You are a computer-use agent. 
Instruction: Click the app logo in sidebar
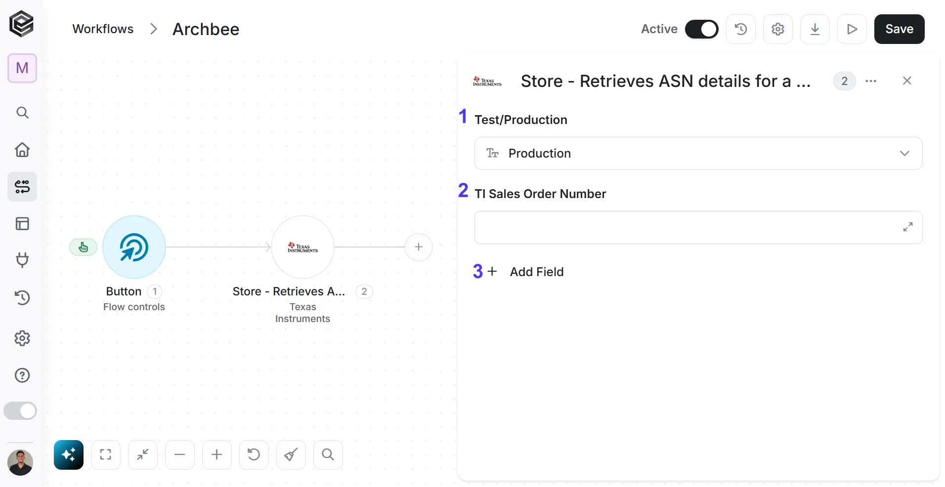22,24
